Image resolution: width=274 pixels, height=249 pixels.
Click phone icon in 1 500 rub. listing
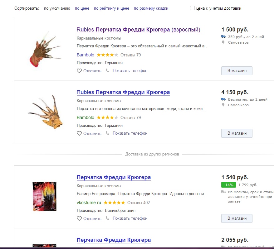pos(108,70)
